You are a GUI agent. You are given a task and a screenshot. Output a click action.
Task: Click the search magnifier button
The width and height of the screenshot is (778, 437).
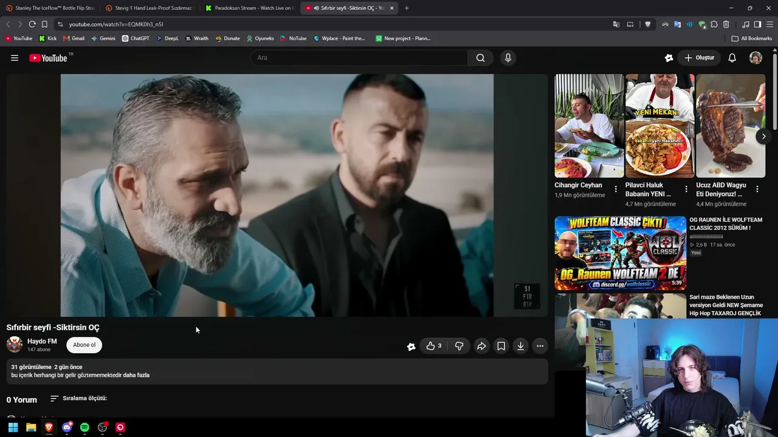tap(480, 58)
